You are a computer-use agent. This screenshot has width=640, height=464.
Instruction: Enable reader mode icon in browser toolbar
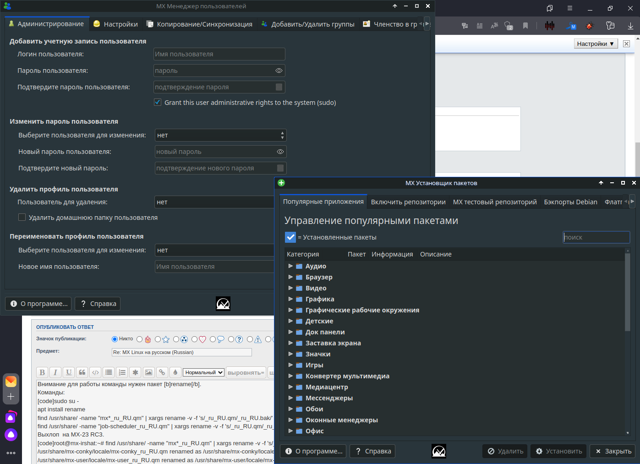[x=480, y=26]
